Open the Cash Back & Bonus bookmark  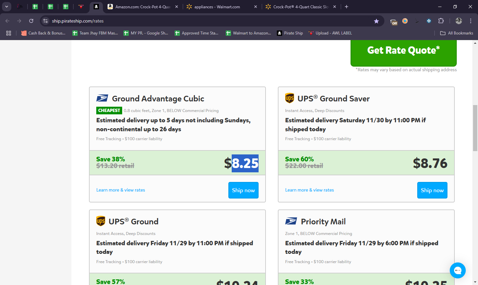point(43,33)
